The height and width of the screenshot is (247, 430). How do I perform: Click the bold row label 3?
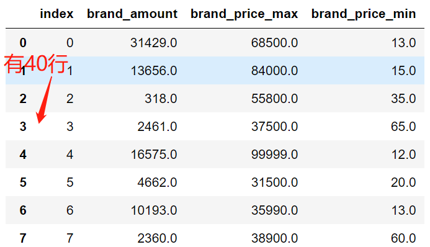(x=23, y=127)
